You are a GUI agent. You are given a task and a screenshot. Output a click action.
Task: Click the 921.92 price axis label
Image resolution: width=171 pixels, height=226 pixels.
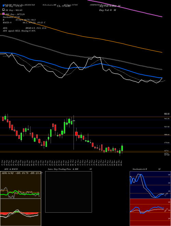[167, 127]
